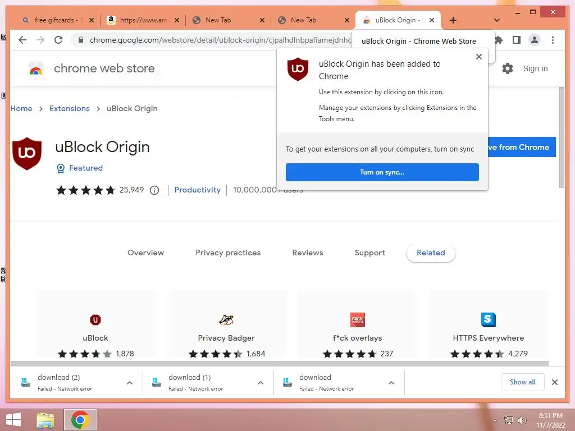Expand the tab search chevron
This screenshot has width=575, height=431.
496,20
